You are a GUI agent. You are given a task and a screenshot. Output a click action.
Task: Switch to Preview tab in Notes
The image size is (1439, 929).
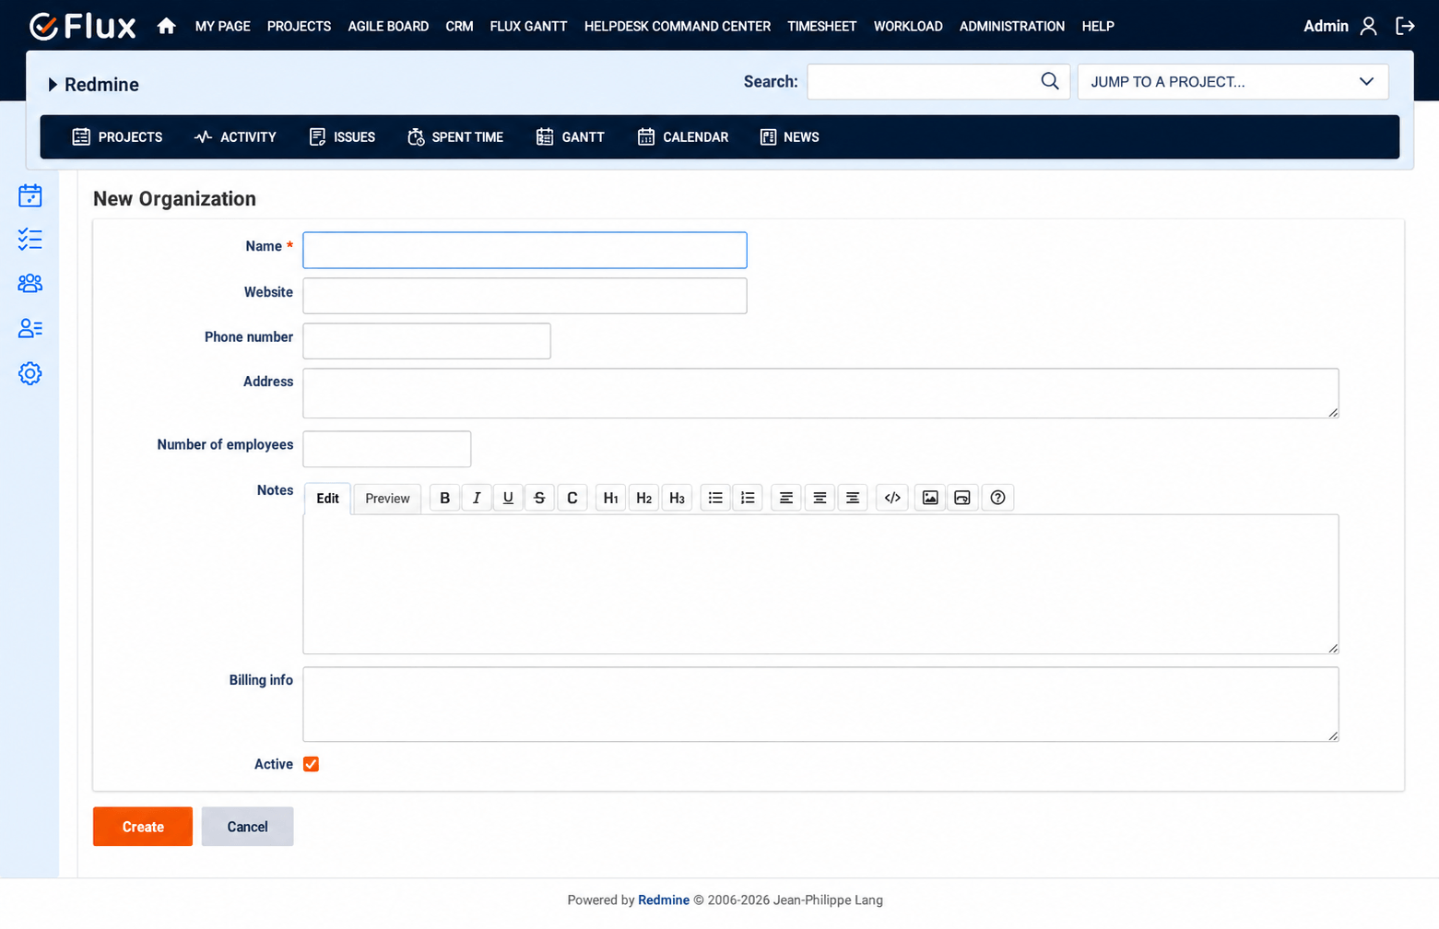[x=387, y=499]
